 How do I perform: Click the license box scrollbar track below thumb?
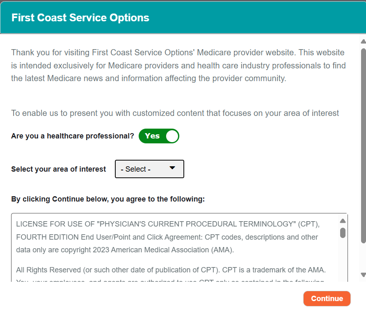pyautogui.click(x=343, y=262)
